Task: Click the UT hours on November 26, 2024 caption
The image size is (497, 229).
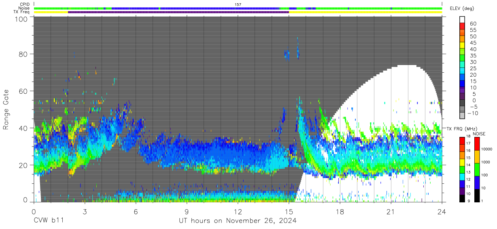Action: click(x=238, y=221)
